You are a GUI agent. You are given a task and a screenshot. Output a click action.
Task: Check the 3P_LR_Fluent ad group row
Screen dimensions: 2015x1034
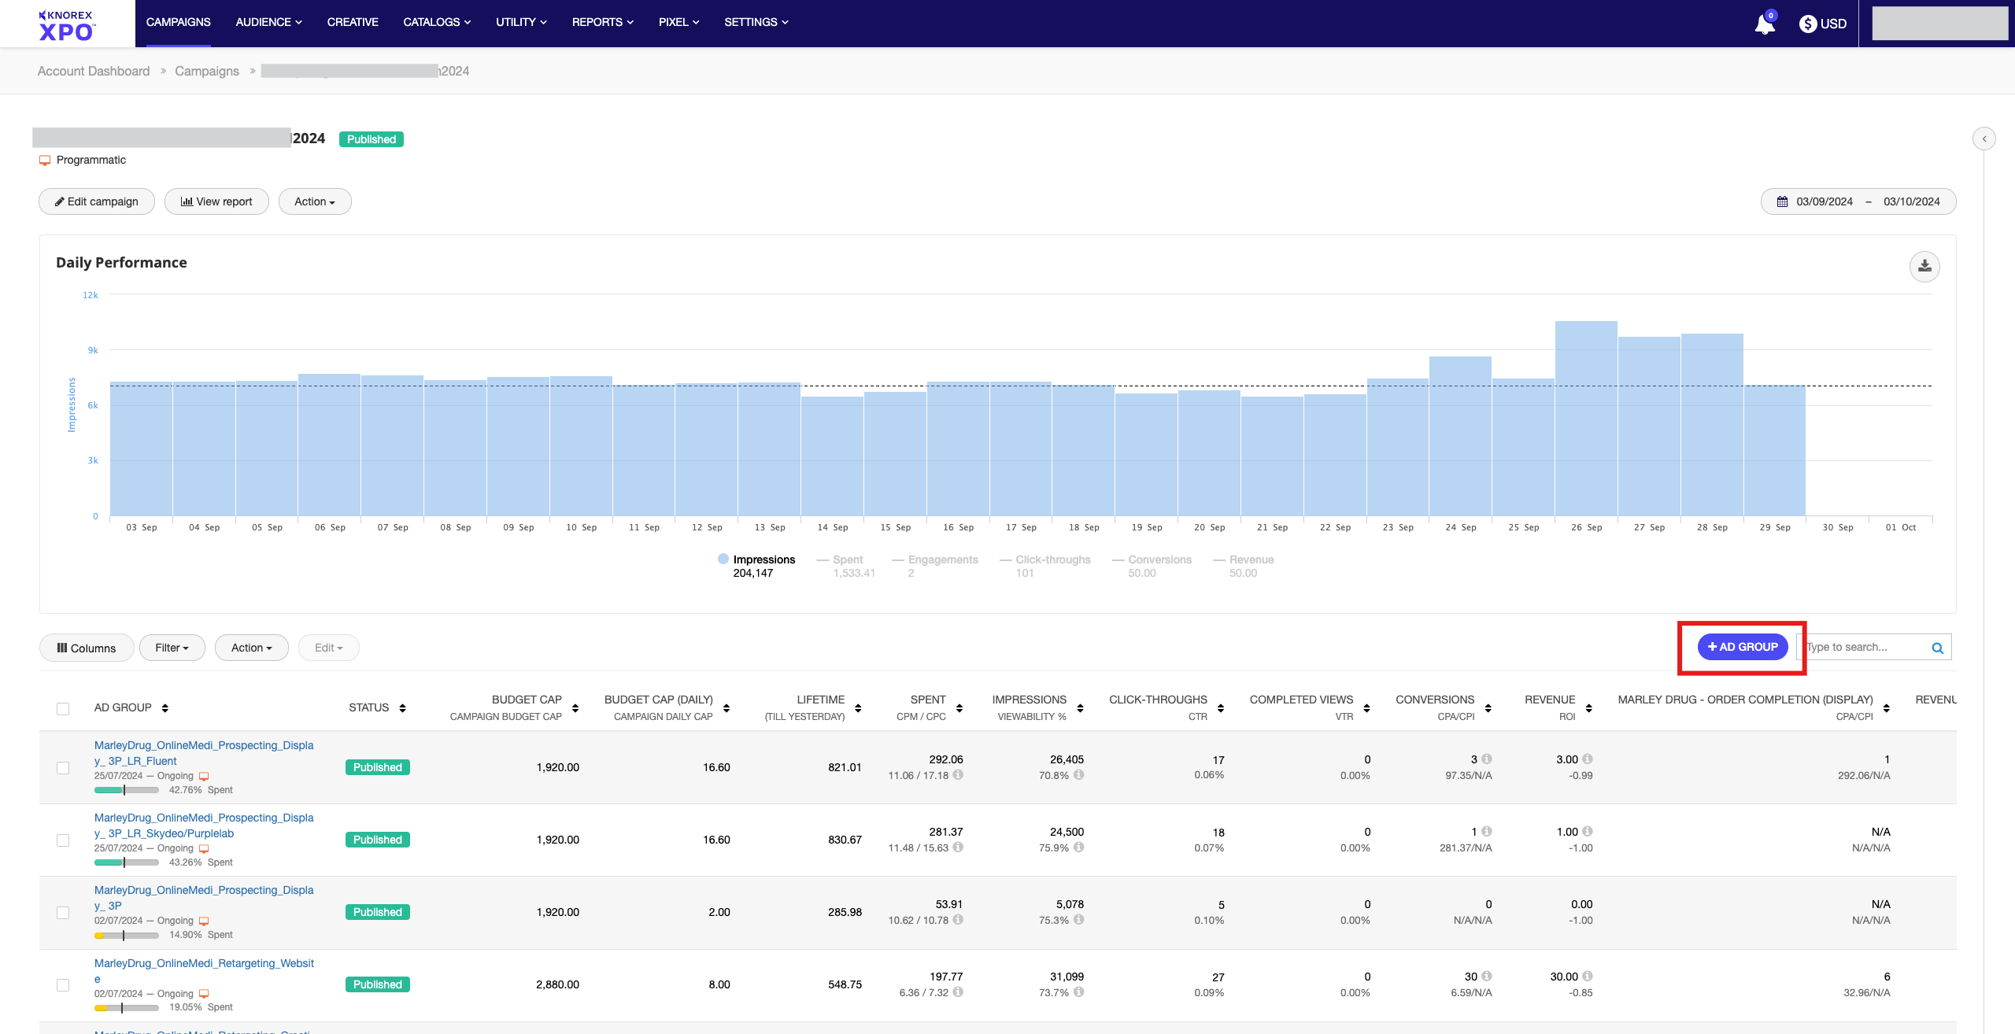pos(63,767)
